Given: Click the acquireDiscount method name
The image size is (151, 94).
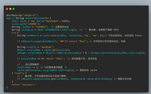Looking at the screenshot, I should coord(35,18).
